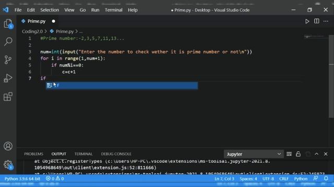Screen dimensions: 334x187
Task: Open the Run menu
Action: 95,10
